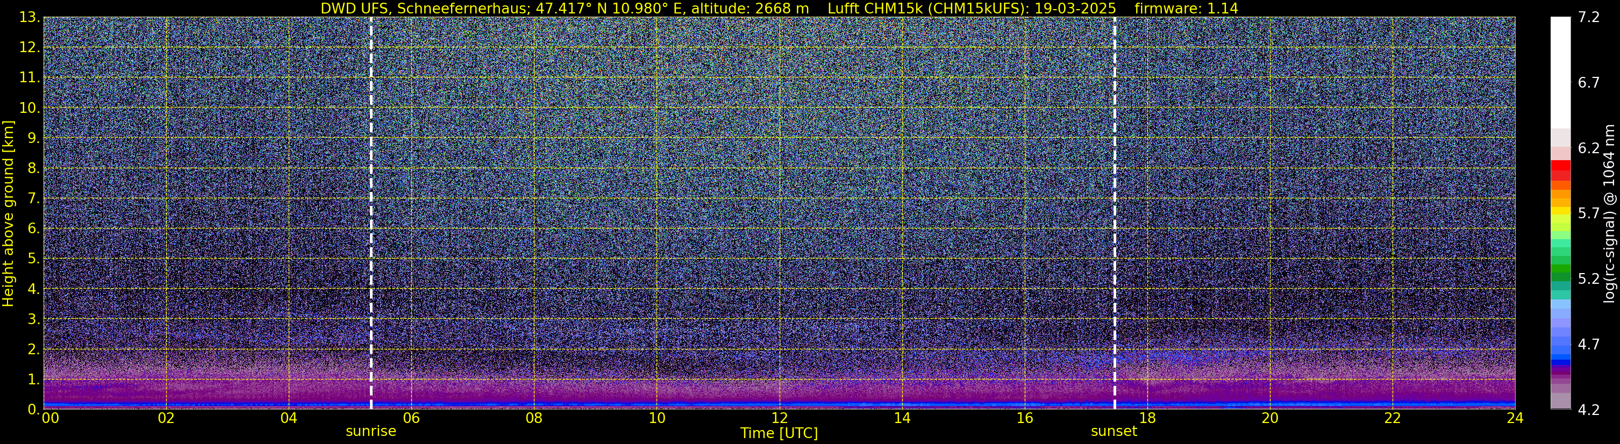Click the colorbar tick label "6.7"
The width and height of the screenshot is (1620, 444).
(1589, 83)
